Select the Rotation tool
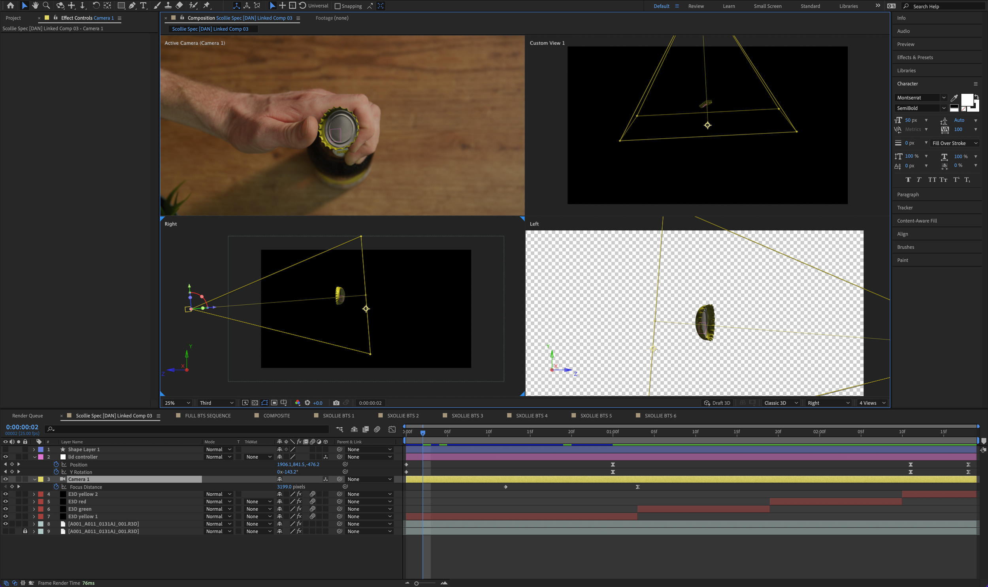Viewport: 988px width, 587px height. (x=96, y=6)
